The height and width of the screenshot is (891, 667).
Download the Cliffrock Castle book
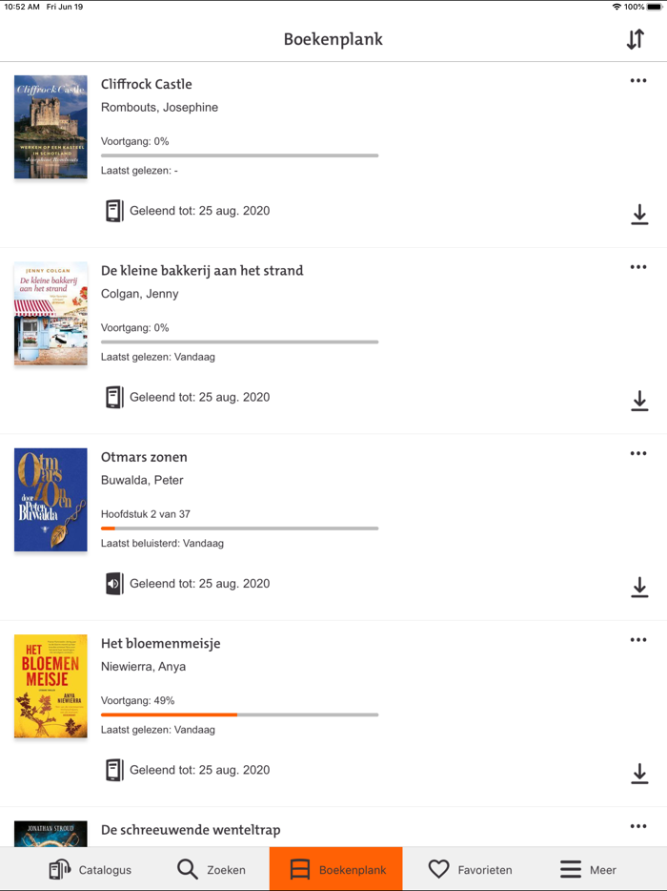[x=639, y=215]
